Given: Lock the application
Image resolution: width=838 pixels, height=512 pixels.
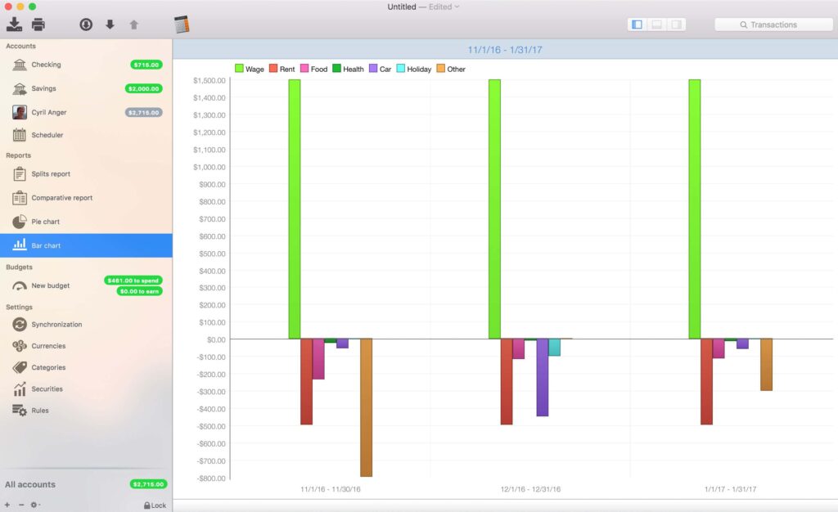Looking at the screenshot, I should (x=154, y=505).
